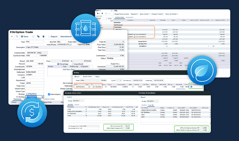Click the large green leaf circle icon

pos(202,70)
